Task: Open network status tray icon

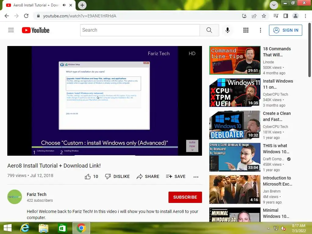Action: pyautogui.click(x=276, y=228)
